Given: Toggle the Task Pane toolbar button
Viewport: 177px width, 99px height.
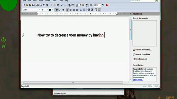Looking at the screenshot, I should (99, 10).
